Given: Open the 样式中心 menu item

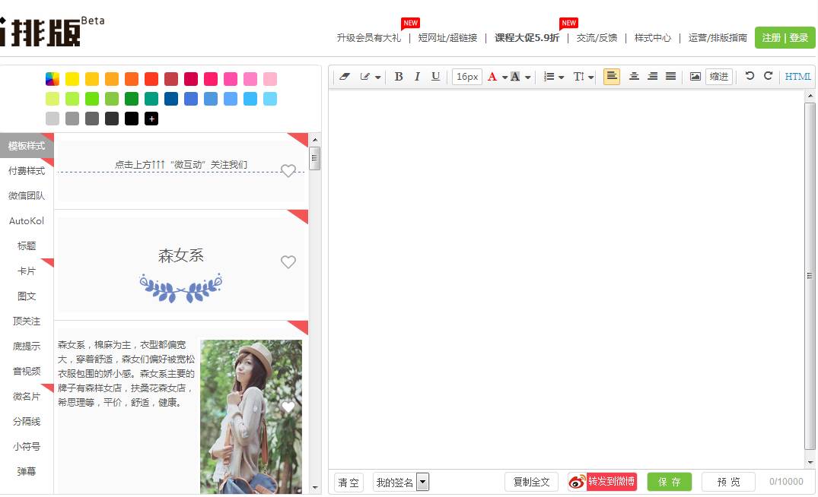Looking at the screenshot, I should [651, 36].
